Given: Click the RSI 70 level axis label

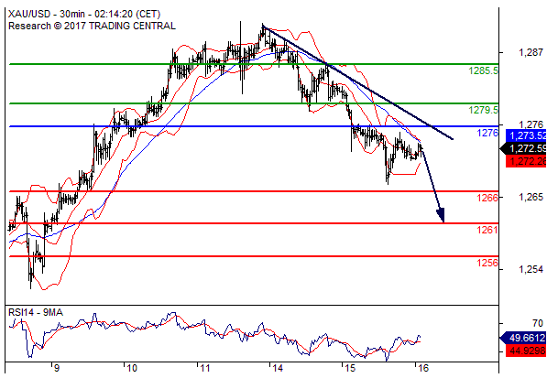Looking at the screenshot, I should pos(537,323).
